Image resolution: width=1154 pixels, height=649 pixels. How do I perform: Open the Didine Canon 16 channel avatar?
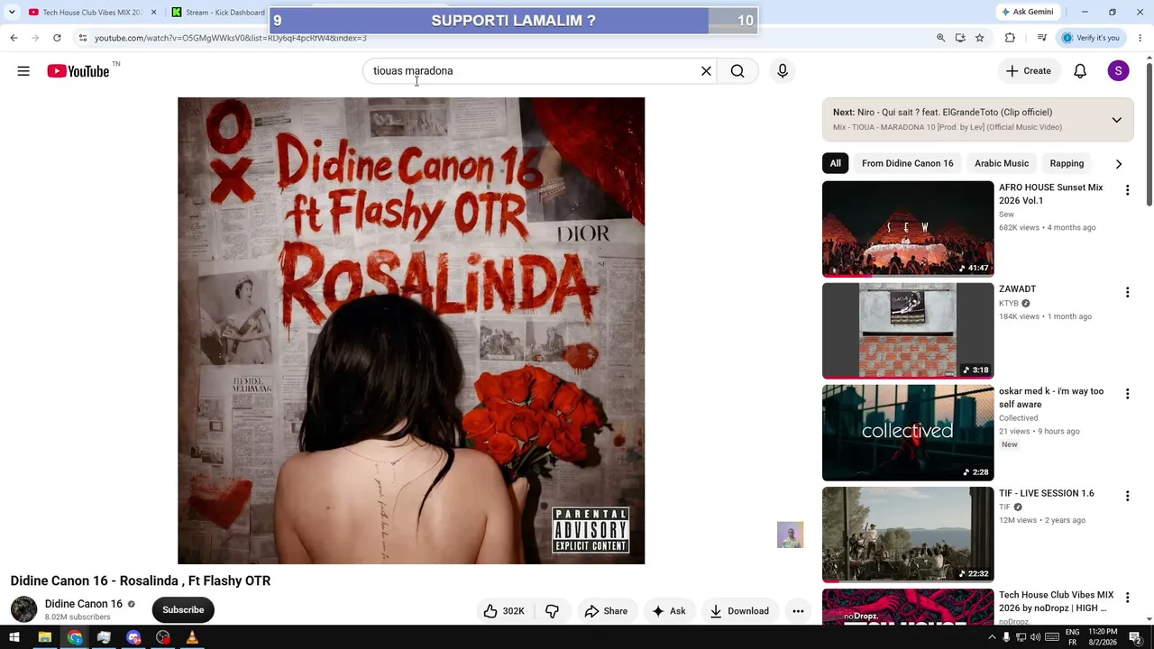(x=23, y=609)
